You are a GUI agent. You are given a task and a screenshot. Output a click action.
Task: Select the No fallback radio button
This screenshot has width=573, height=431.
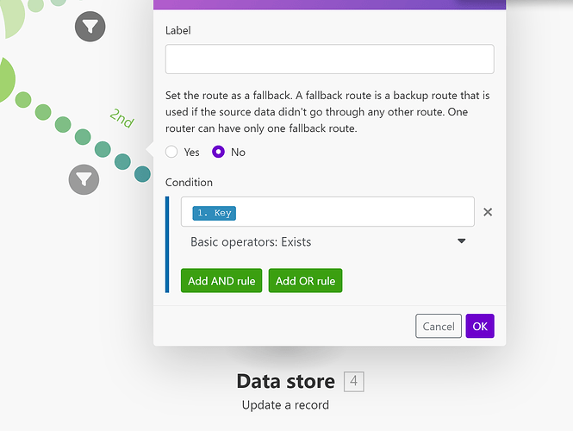pos(218,152)
